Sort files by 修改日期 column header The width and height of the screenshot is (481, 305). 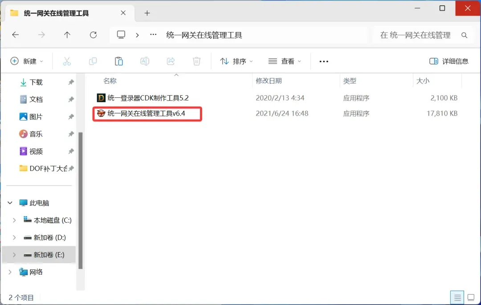coord(269,81)
